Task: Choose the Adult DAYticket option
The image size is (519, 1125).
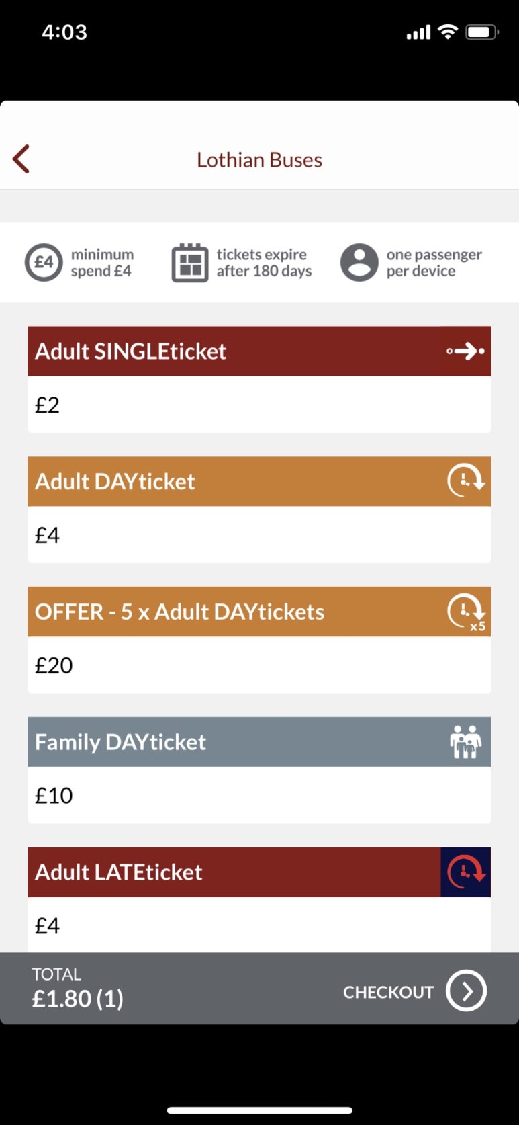Action: pyautogui.click(x=259, y=481)
